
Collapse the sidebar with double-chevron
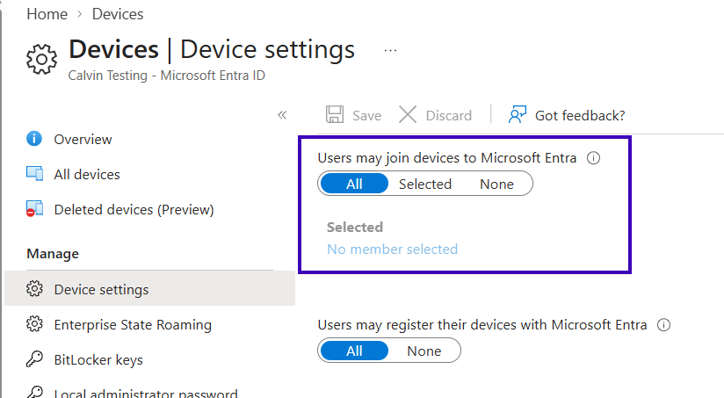point(282,115)
